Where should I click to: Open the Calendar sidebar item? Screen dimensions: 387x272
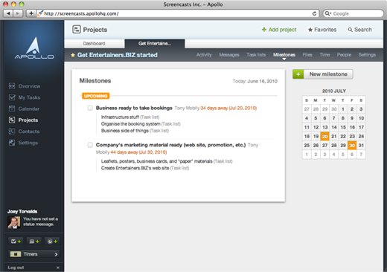(x=24, y=109)
